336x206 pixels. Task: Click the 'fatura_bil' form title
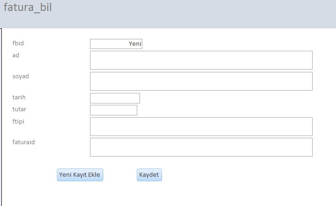point(28,8)
